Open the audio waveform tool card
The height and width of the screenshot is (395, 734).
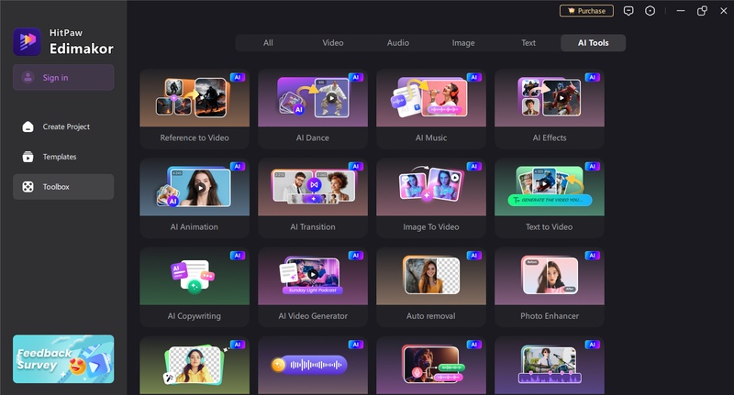tap(313, 366)
